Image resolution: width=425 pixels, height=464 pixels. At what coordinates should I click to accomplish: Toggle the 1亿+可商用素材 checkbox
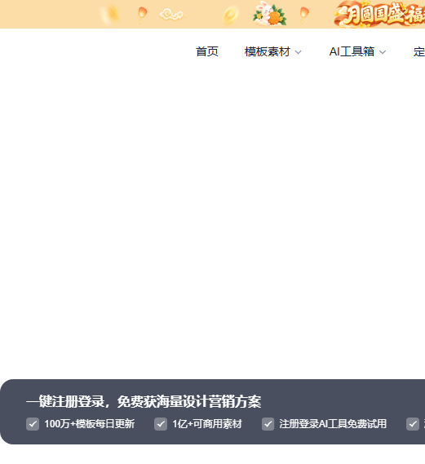(161, 424)
